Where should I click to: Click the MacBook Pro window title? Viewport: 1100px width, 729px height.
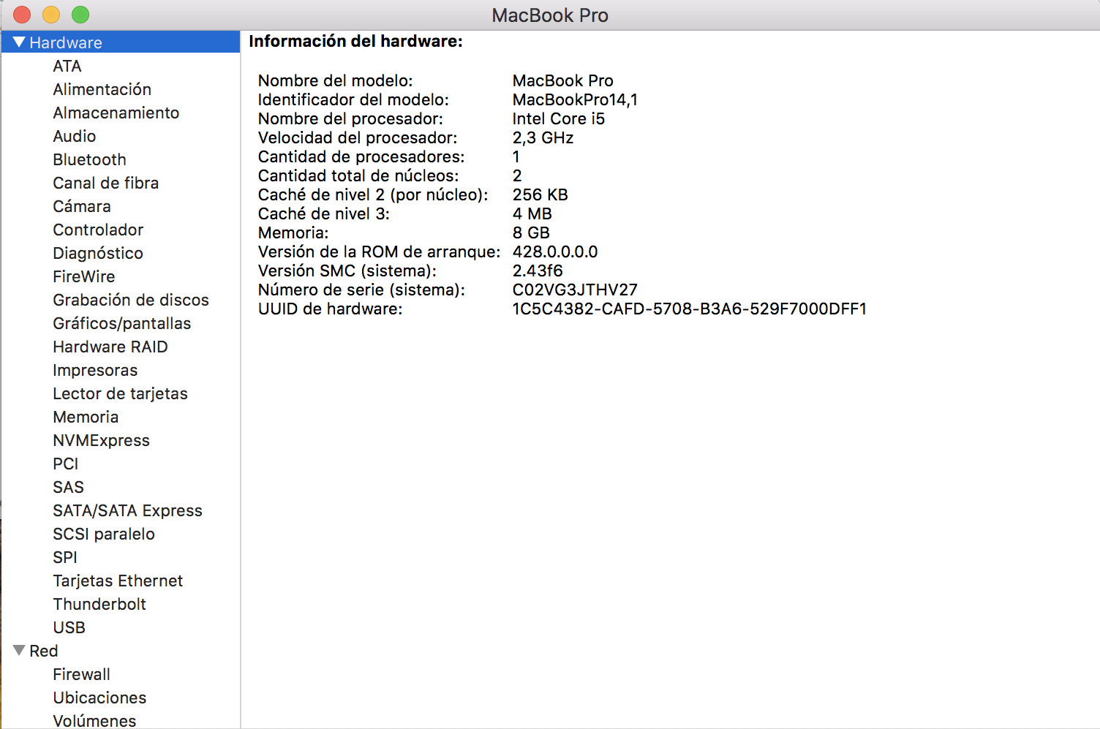(550, 15)
